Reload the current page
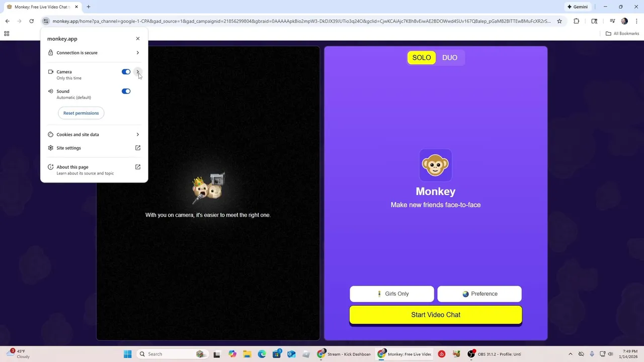Viewport: 644px width, 362px height. (x=31, y=21)
